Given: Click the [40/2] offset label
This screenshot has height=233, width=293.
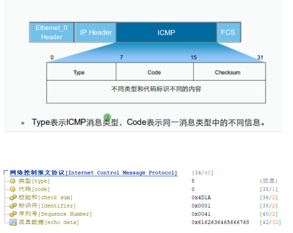Looking at the screenshot, I should 269,214.
